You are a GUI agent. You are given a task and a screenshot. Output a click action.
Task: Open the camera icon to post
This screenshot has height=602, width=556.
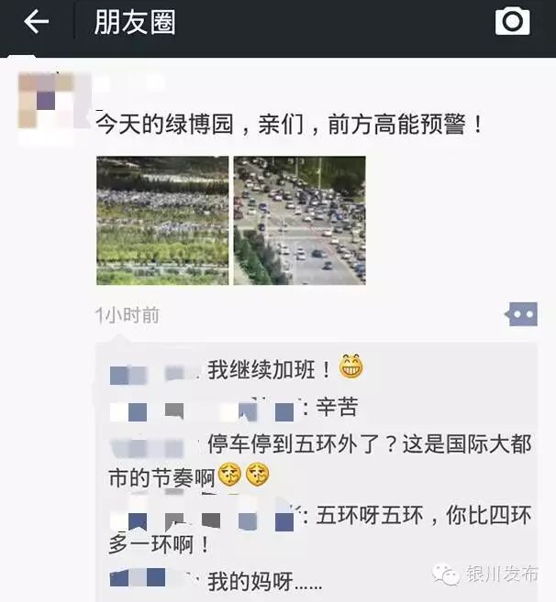coord(513,21)
